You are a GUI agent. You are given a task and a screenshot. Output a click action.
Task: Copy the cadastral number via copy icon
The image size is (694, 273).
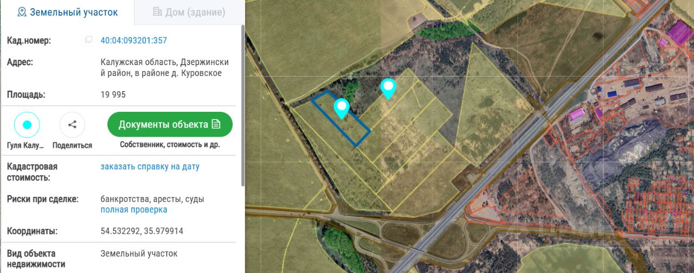pos(88,40)
